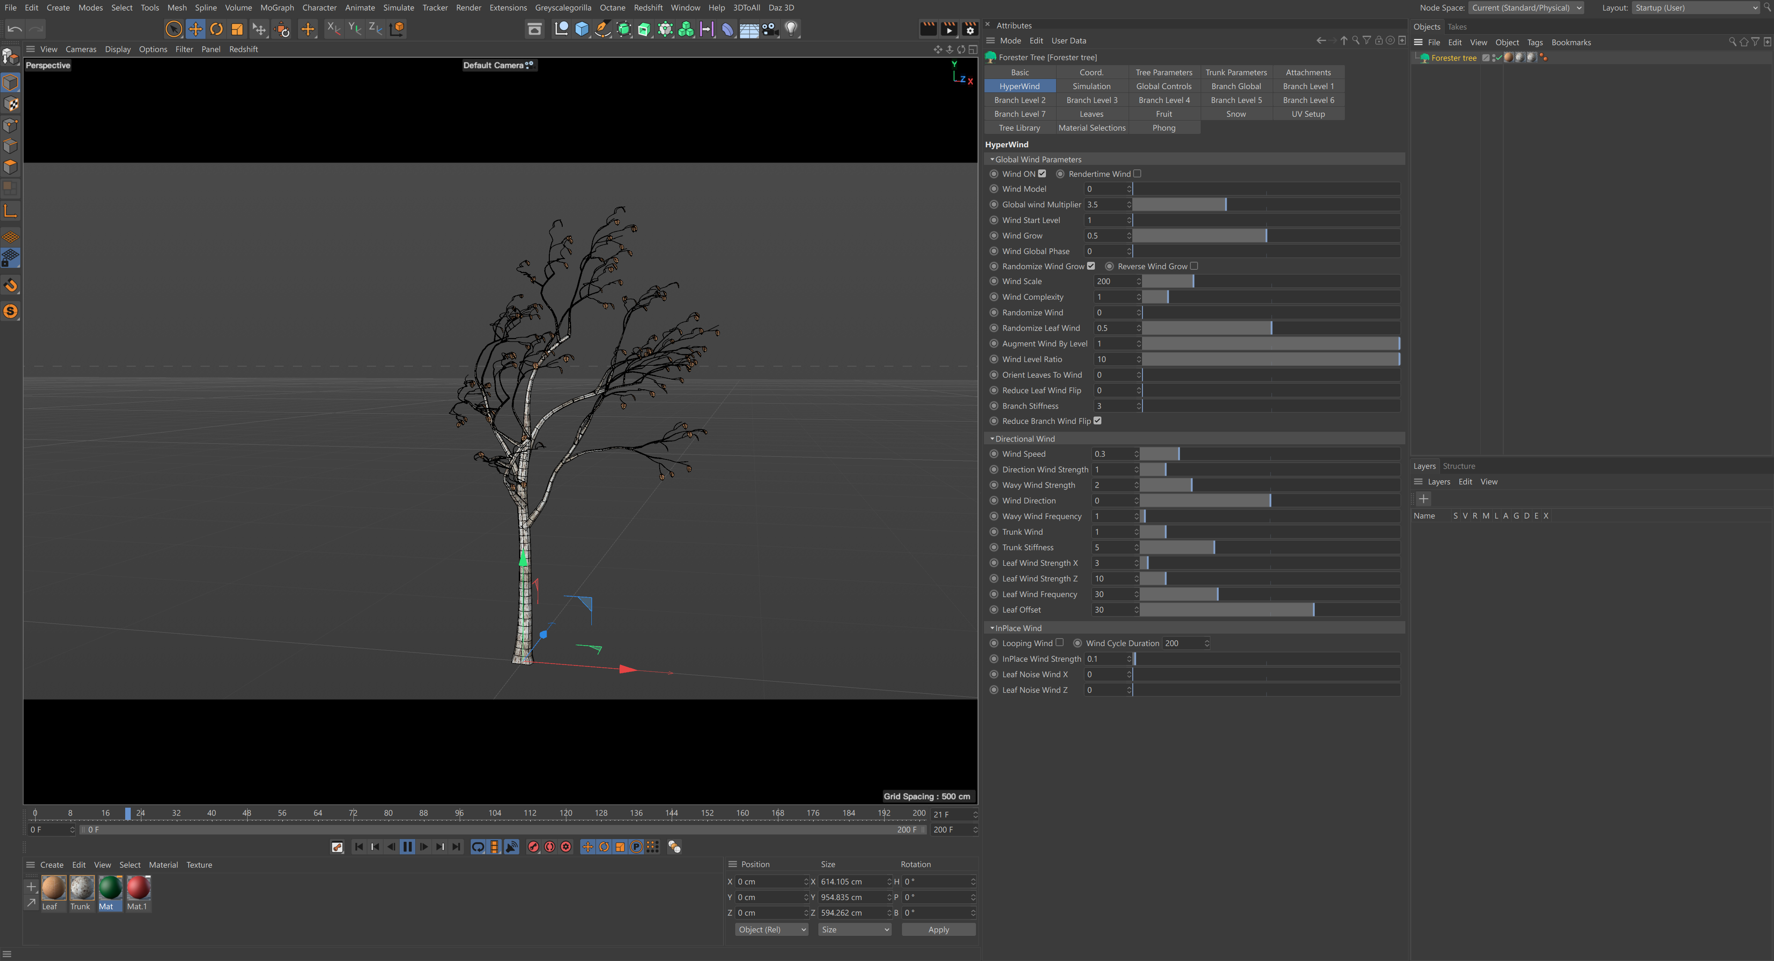Screen dimensions: 1774x961
Task: Adjust the Wind Grow slider
Action: [x=1266, y=236]
